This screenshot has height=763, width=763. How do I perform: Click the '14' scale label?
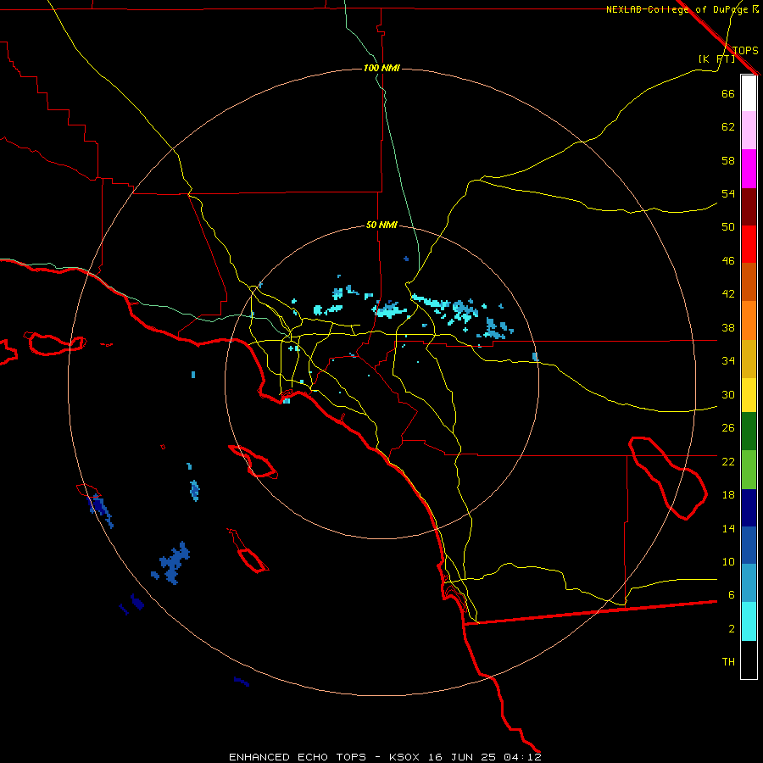tap(728, 528)
